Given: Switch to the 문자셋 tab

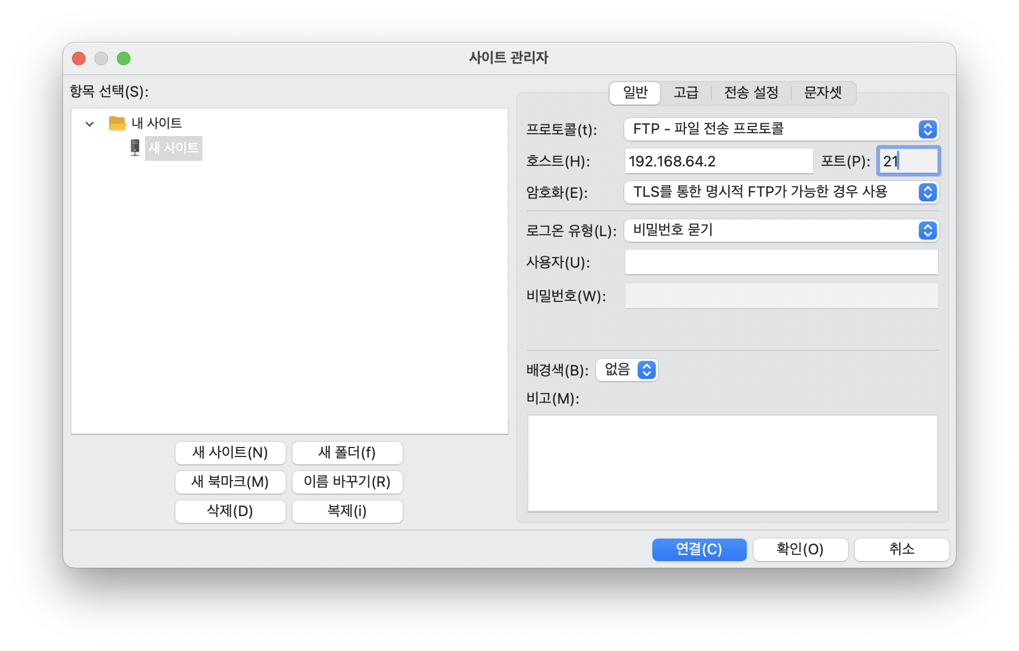Looking at the screenshot, I should pos(823,93).
